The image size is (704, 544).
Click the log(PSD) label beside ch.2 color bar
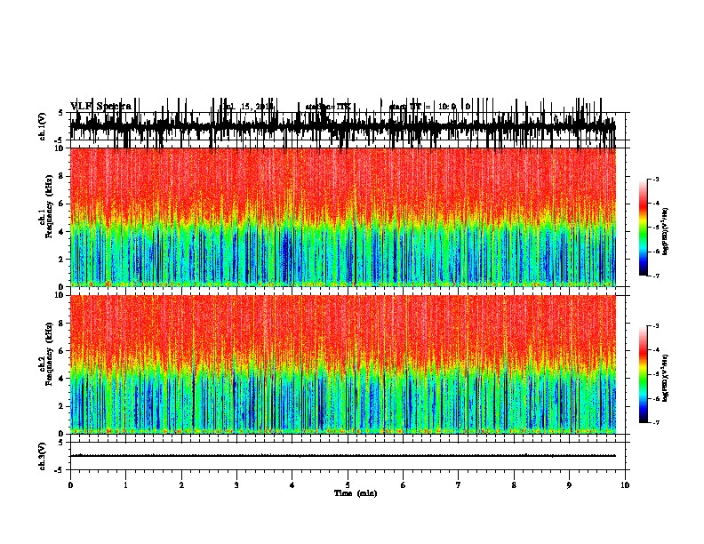pyautogui.click(x=666, y=379)
